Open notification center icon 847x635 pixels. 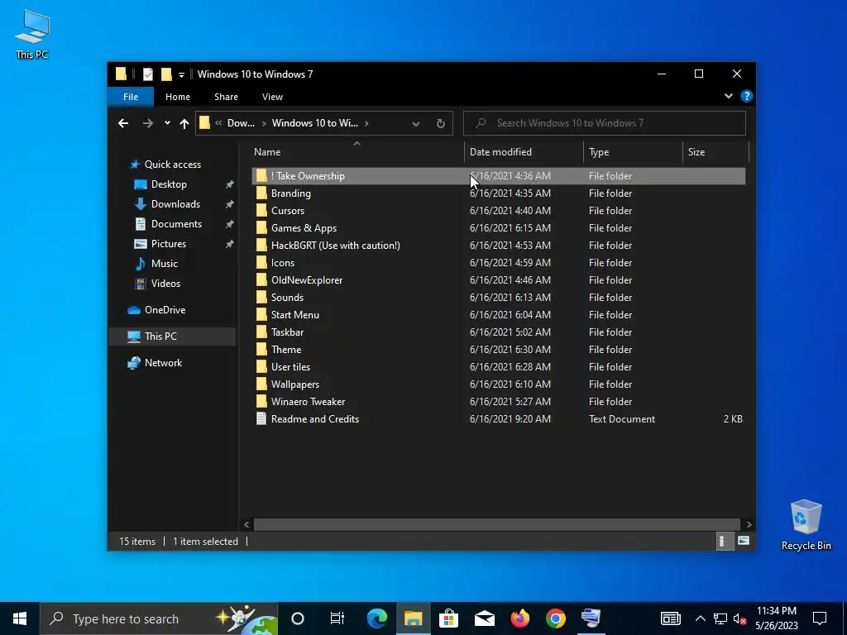click(820, 618)
